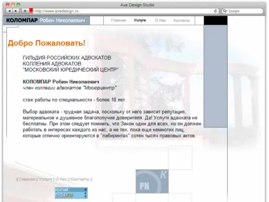Click the Ave Design Studio window title
The image size is (269, 202).
pyautogui.click(x=137, y=5)
